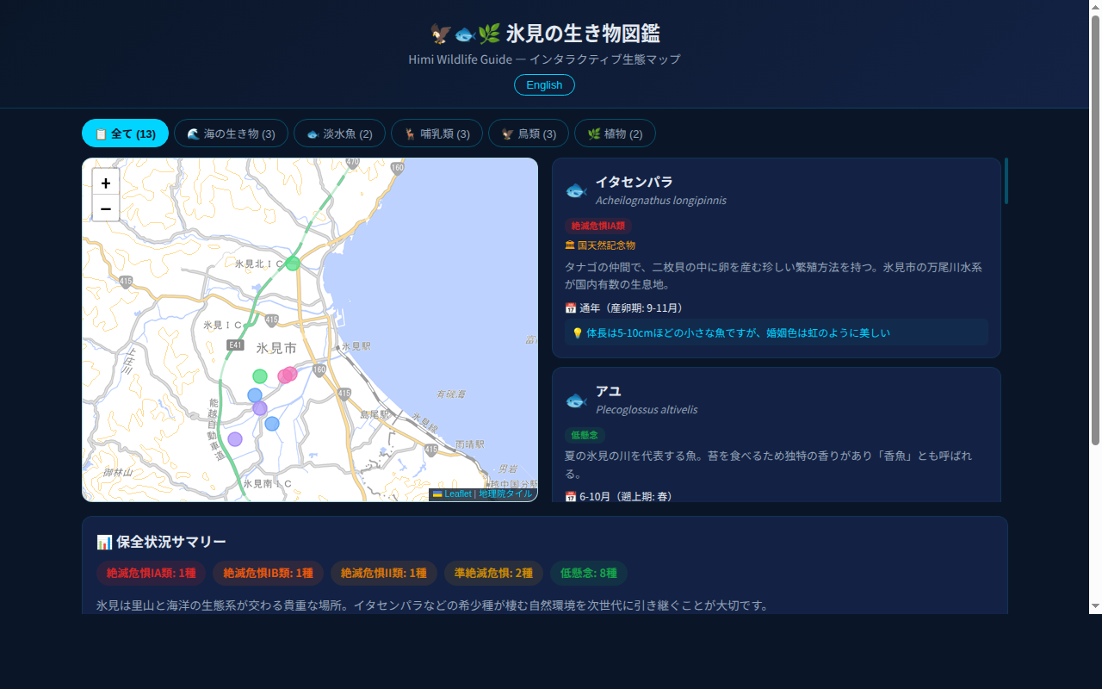This screenshot has width=1102, height=689.
Task: Click the bird emoji in the page header
Action: click(x=437, y=32)
